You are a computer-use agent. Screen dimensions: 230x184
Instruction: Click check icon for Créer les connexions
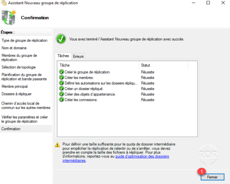pyautogui.click(x=62, y=100)
